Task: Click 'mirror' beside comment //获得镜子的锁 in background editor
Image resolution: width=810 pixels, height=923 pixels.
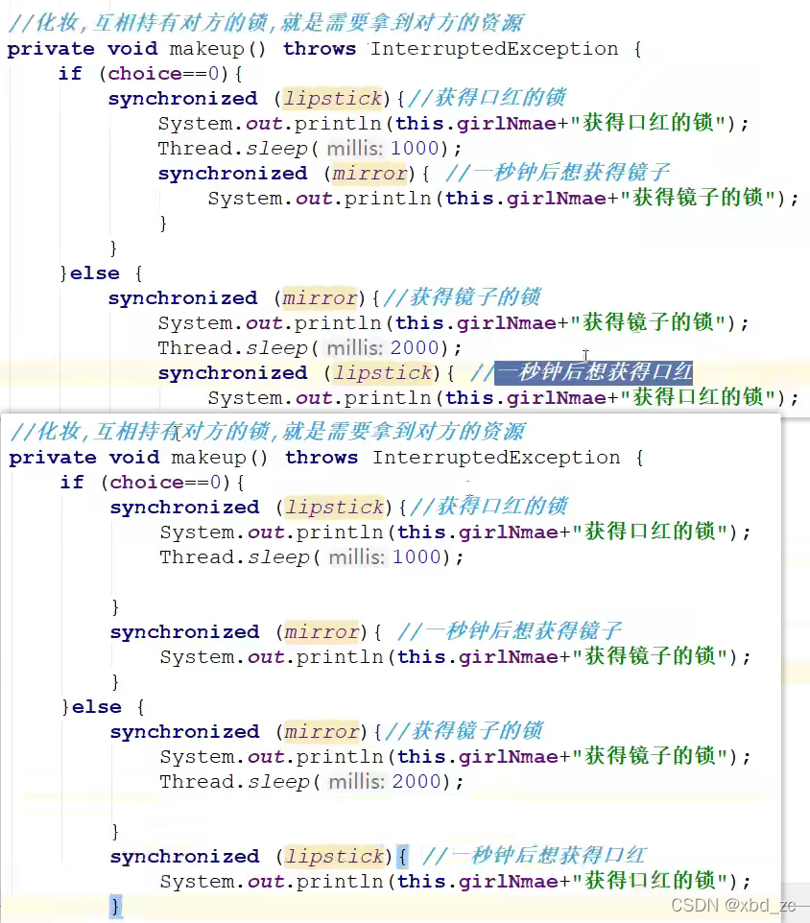Action: pos(320,297)
